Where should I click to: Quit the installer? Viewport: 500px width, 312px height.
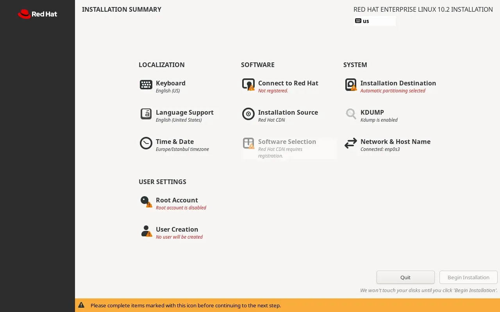(x=405, y=277)
